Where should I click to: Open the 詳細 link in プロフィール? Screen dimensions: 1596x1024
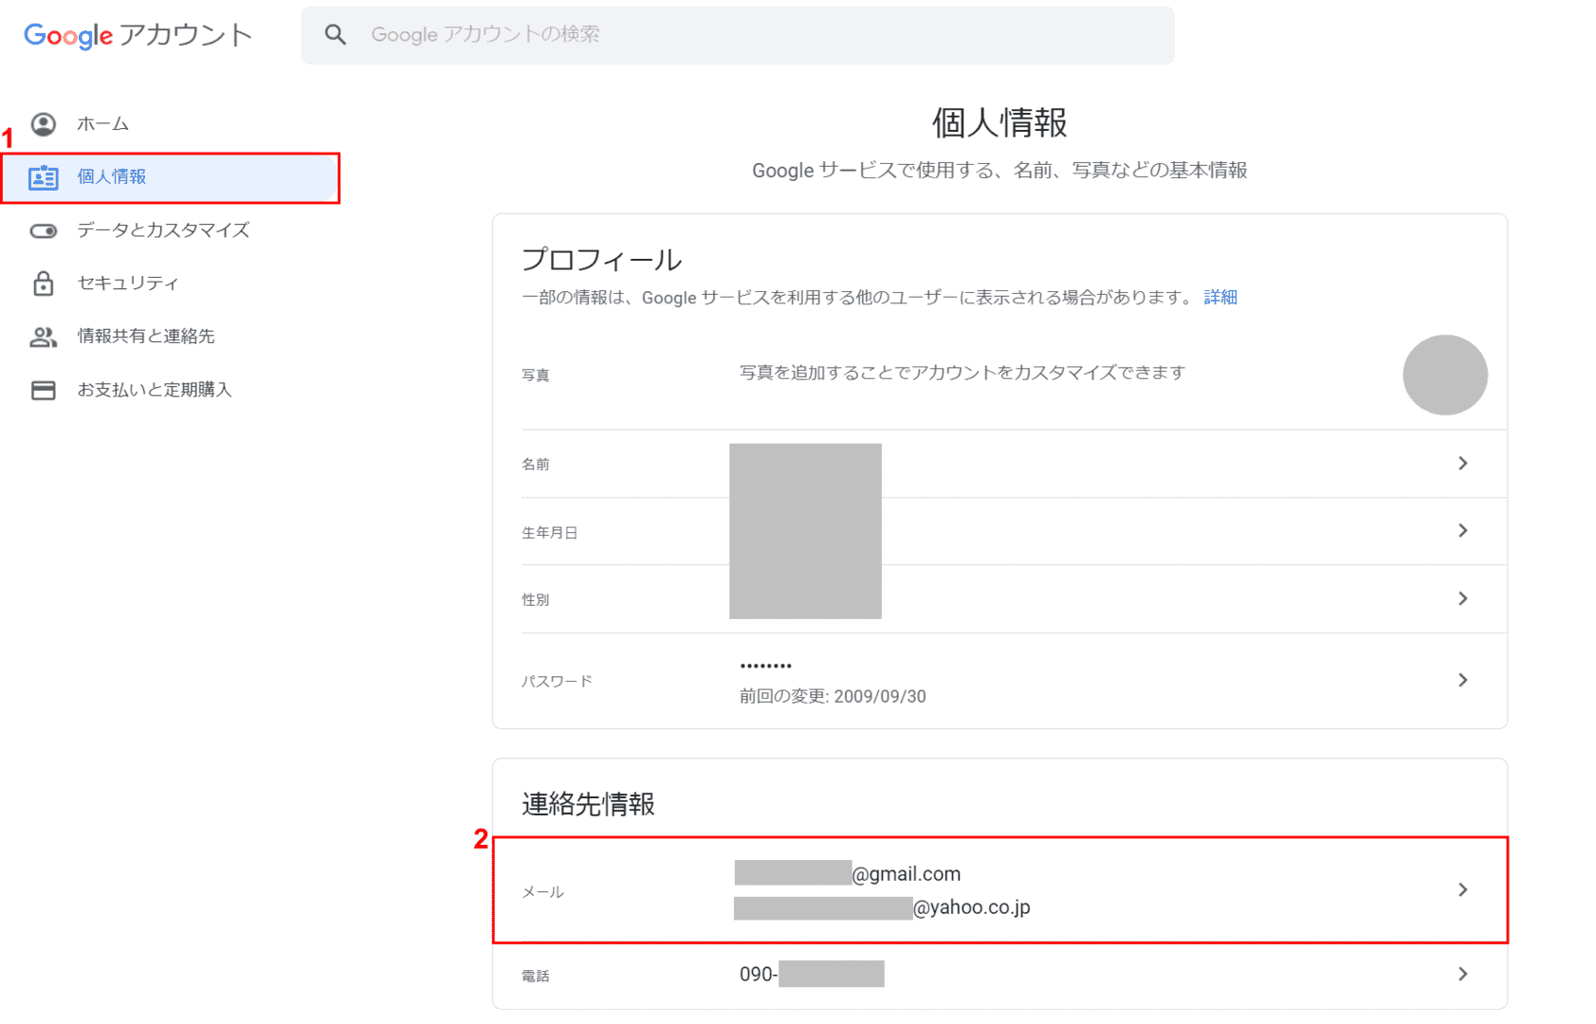coord(1220,298)
